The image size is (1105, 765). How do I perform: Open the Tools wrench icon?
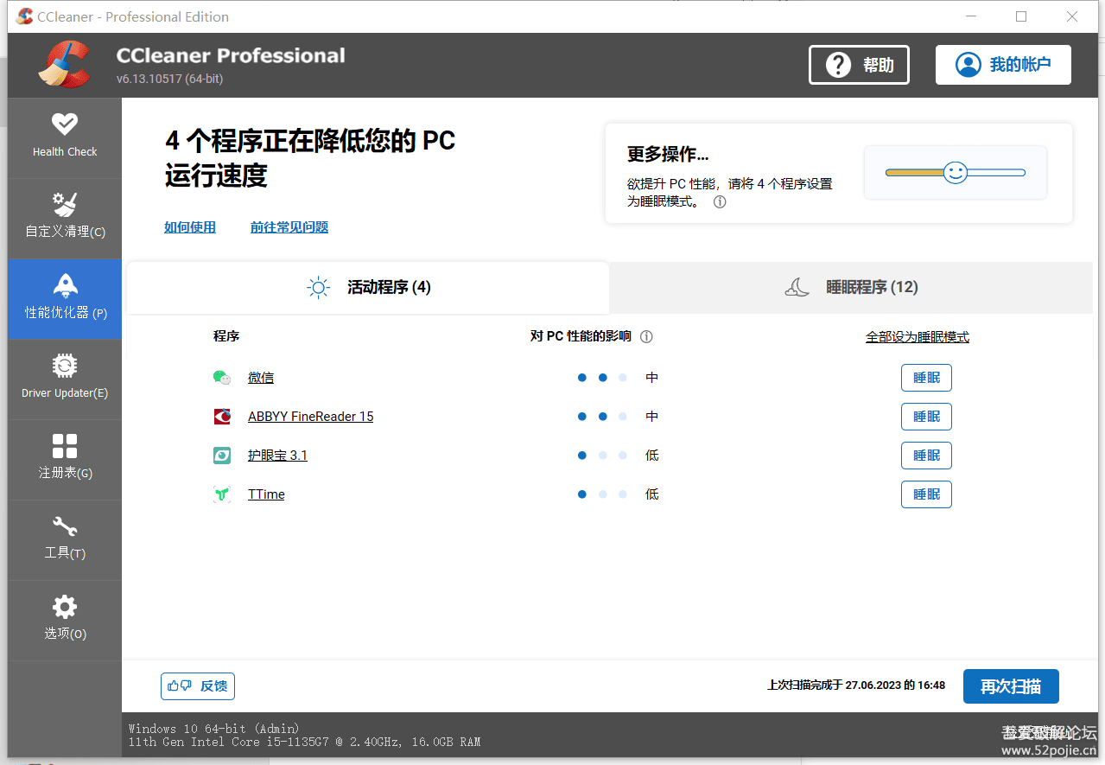65,526
